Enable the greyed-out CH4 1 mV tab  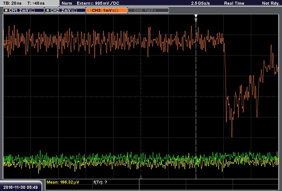(x=148, y=10)
